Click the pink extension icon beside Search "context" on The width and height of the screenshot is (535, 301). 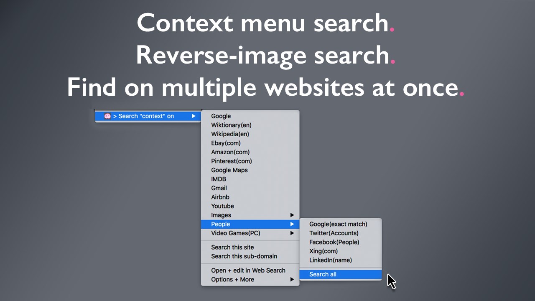(x=107, y=116)
